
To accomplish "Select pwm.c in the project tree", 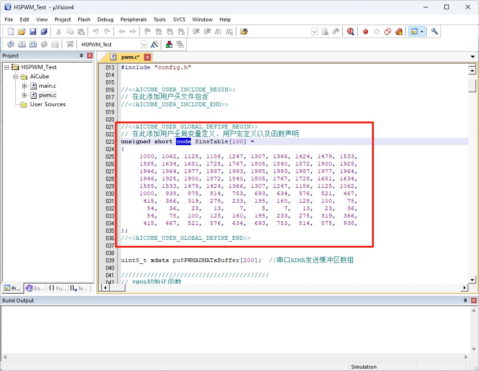I will 49,95.
